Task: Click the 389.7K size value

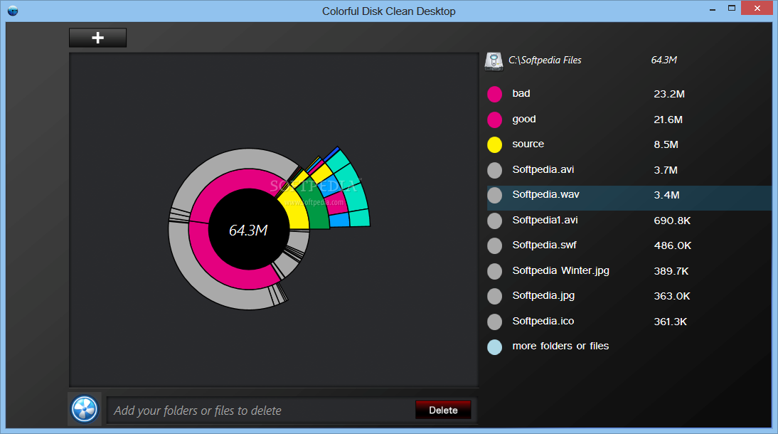Action: point(671,271)
